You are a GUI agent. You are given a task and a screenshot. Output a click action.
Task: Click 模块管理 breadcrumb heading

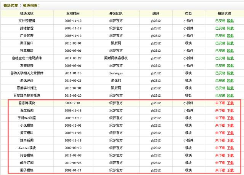[11, 6]
